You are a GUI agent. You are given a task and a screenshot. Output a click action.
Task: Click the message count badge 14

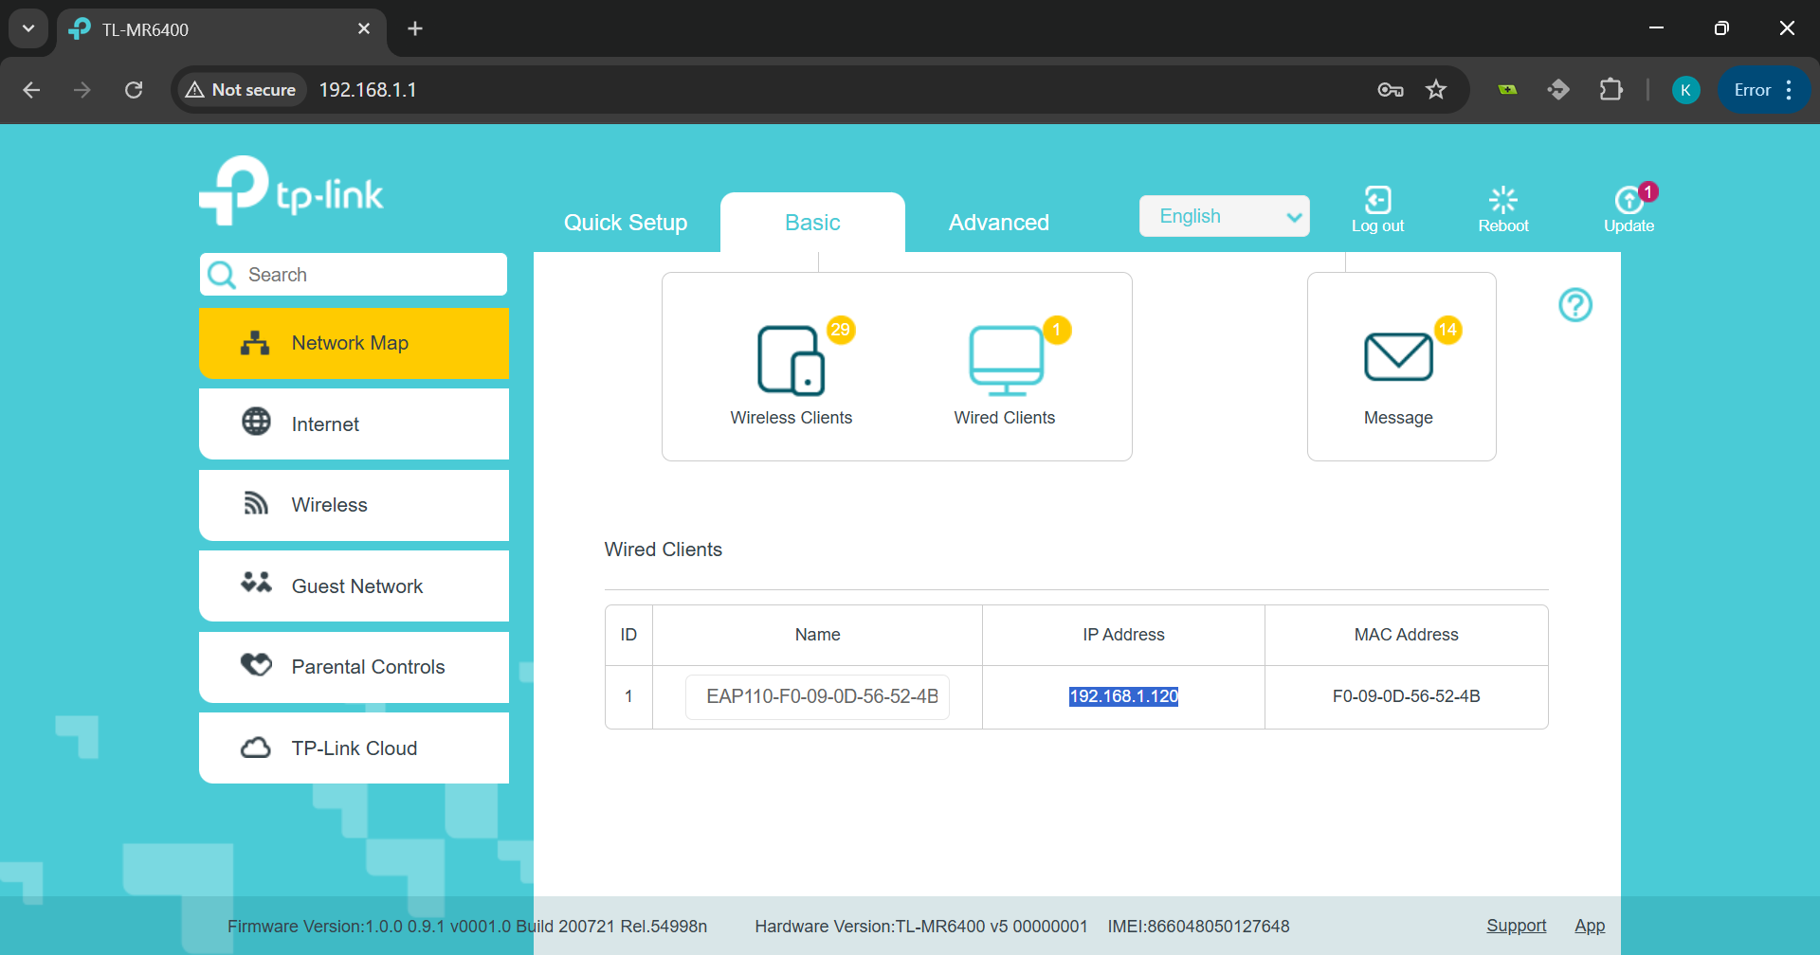1447,330
